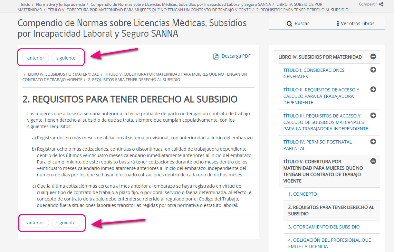Click the share icon next to Compartir
This screenshot has width=394, height=252.
click(381, 4)
